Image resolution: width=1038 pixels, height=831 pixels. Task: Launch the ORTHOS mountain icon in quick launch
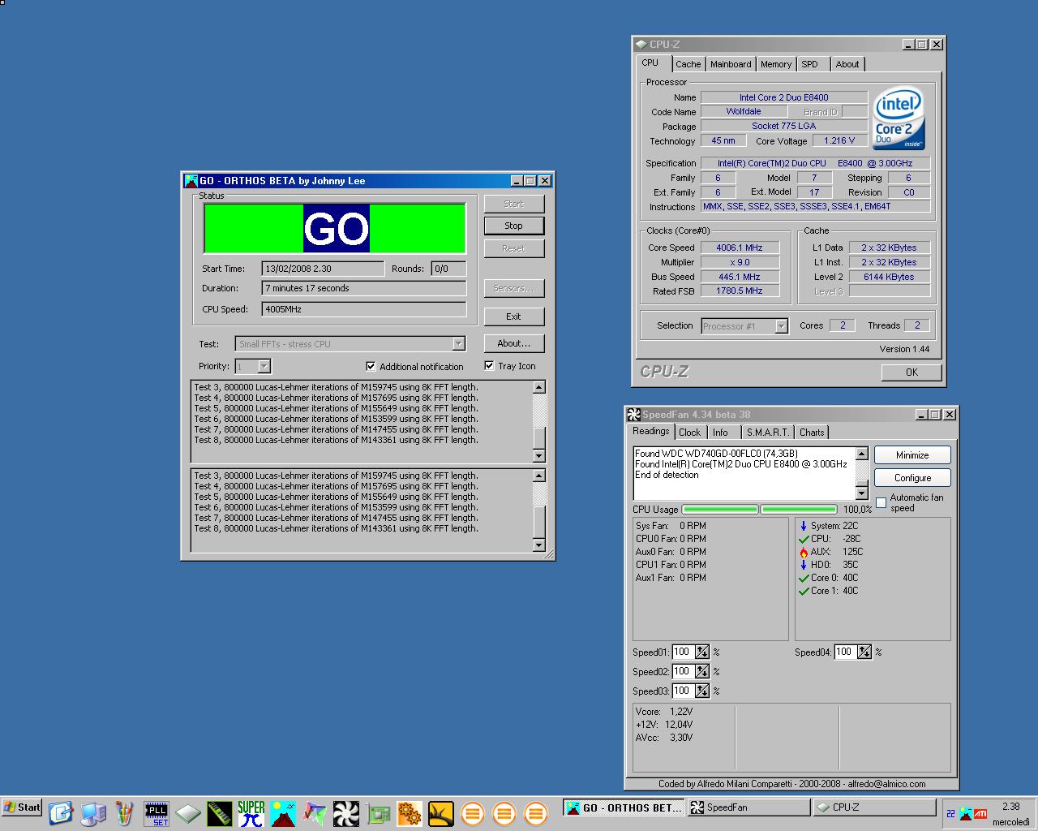tap(283, 813)
